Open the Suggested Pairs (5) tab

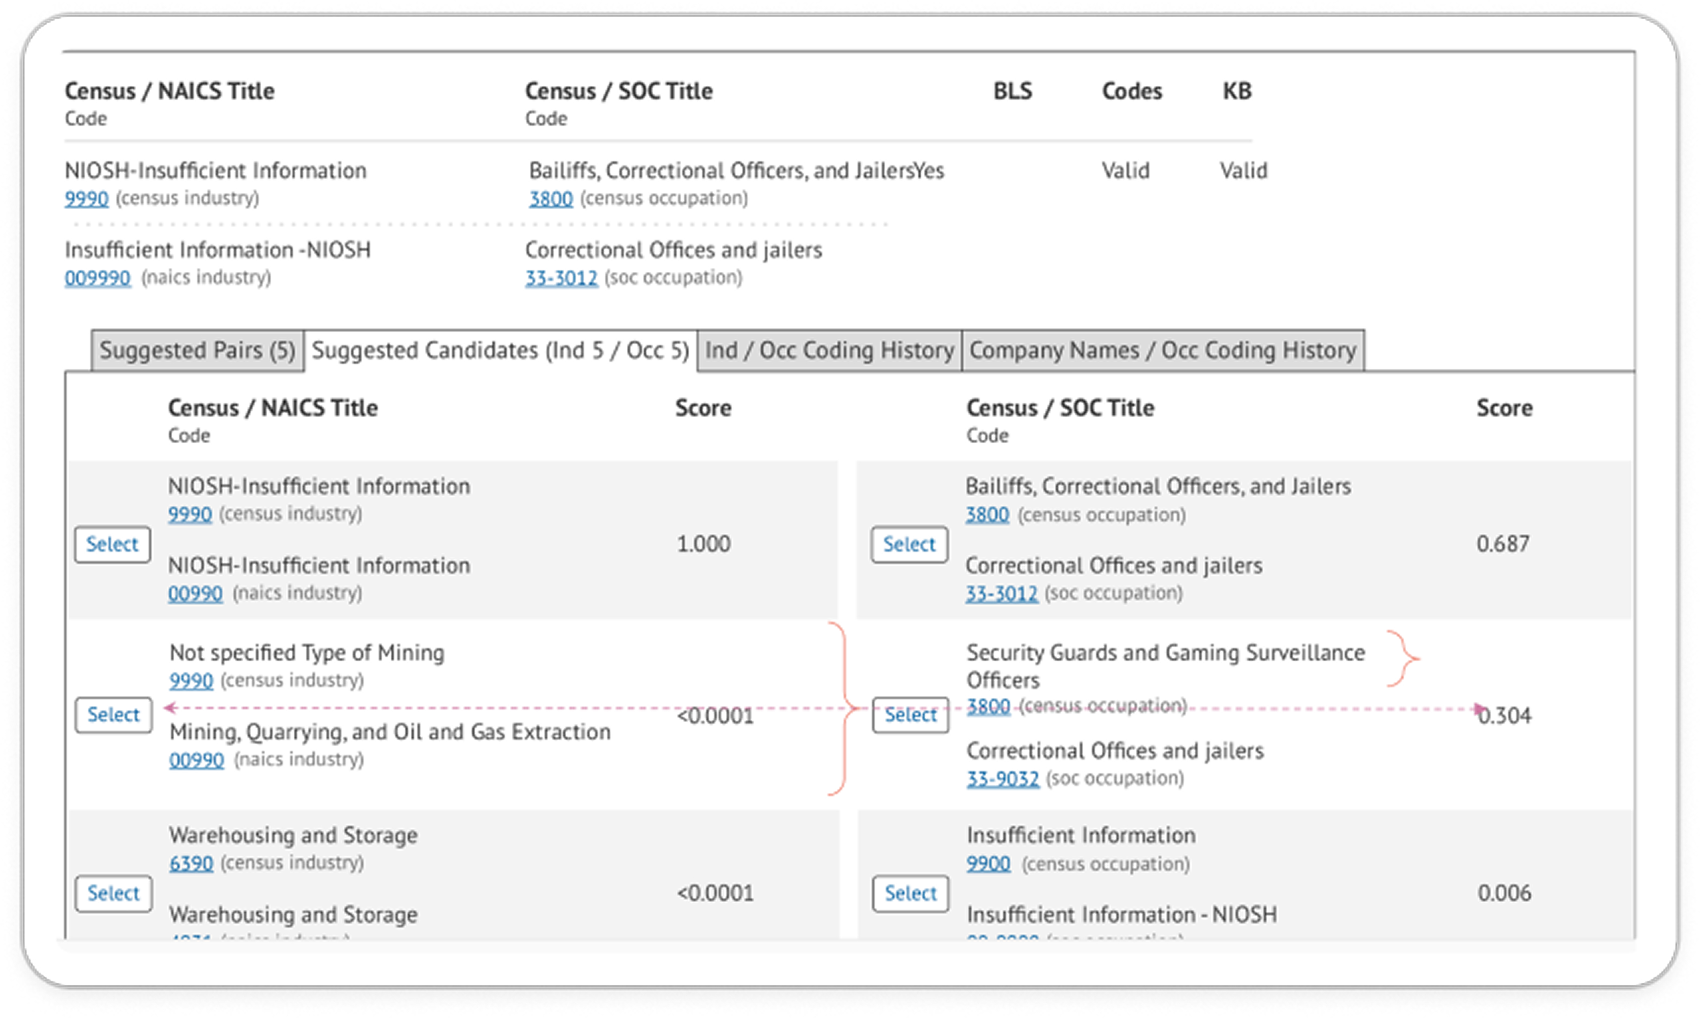[x=197, y=351]
